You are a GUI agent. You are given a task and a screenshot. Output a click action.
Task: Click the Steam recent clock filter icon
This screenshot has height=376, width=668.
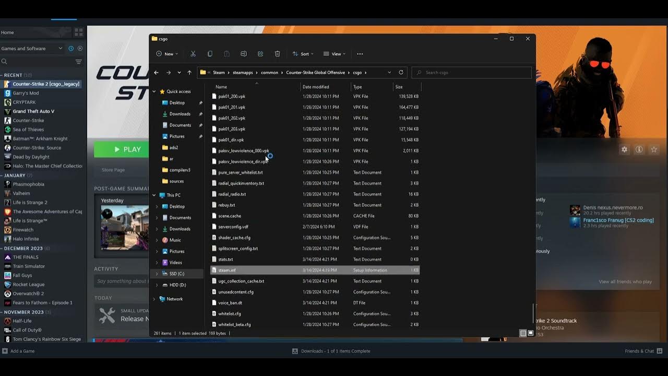(x=71, y=49)
